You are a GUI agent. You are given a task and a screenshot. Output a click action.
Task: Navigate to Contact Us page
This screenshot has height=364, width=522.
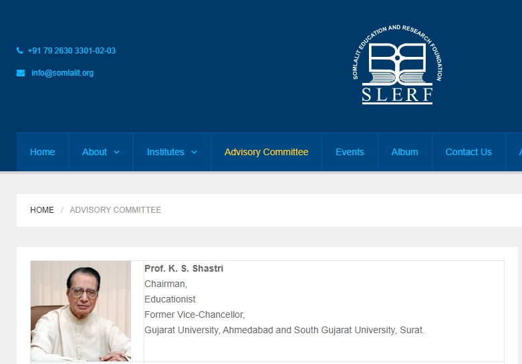pyautogui.click(x=468, y=152)
